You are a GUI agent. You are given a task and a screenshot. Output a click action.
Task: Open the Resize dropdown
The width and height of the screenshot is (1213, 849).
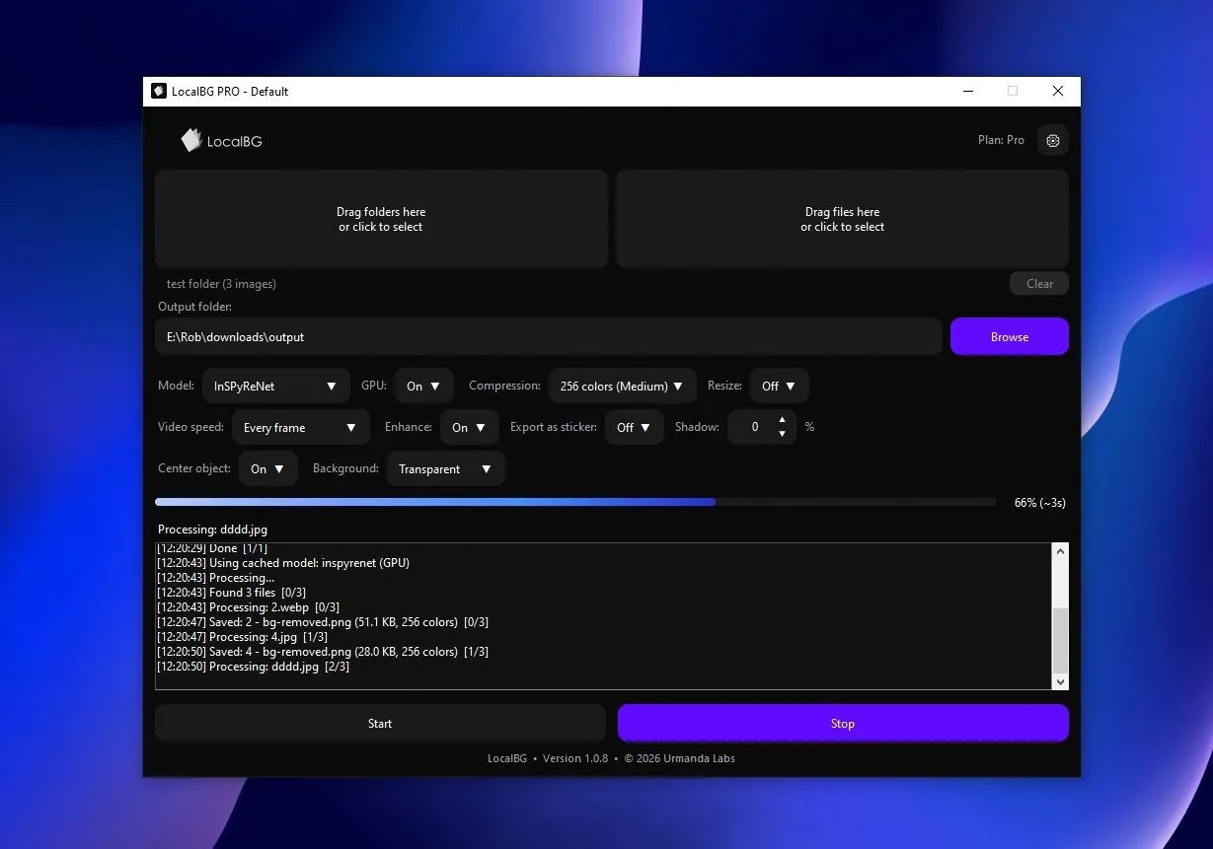pos(780,386)
